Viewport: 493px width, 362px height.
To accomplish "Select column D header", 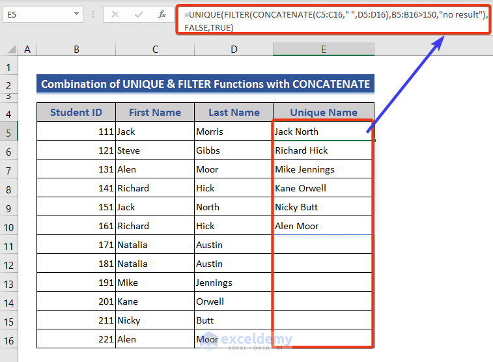I will tap(234, 49).
